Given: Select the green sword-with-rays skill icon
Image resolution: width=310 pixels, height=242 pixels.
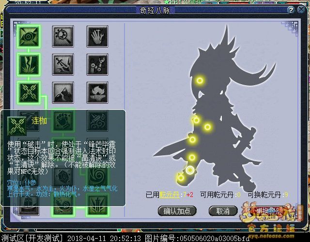Looking at the screenshot, I should pos(97,205).
